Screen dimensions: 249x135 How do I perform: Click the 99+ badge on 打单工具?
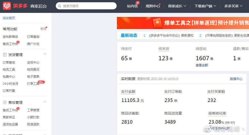(41, 82)
